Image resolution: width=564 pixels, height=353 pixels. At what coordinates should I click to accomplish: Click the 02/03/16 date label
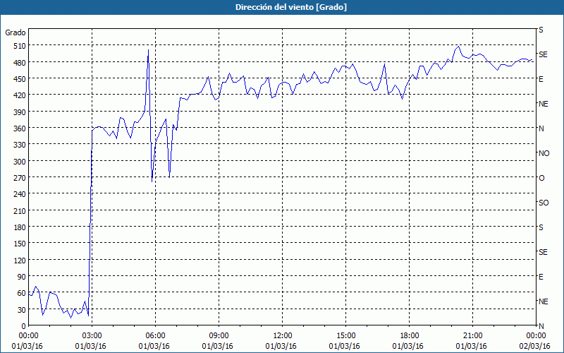(x=535, y=347)
